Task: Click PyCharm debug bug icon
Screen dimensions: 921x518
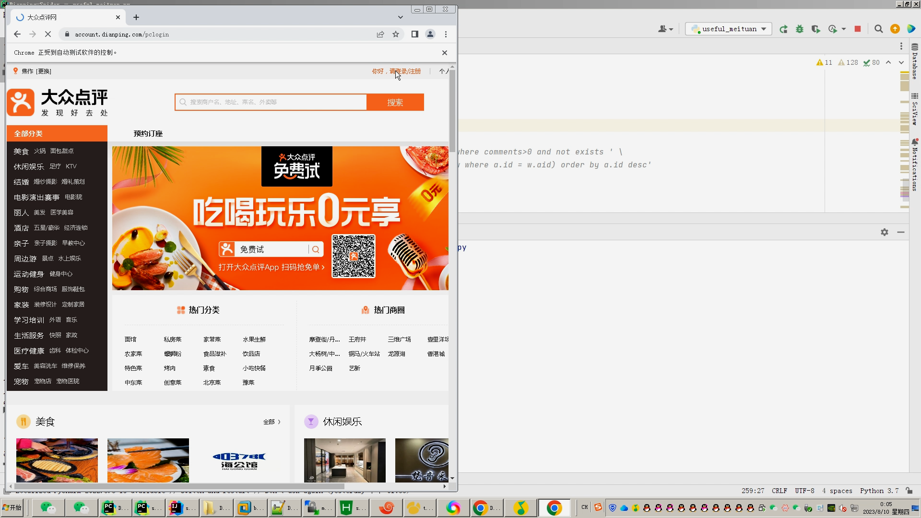Action: 800,29
